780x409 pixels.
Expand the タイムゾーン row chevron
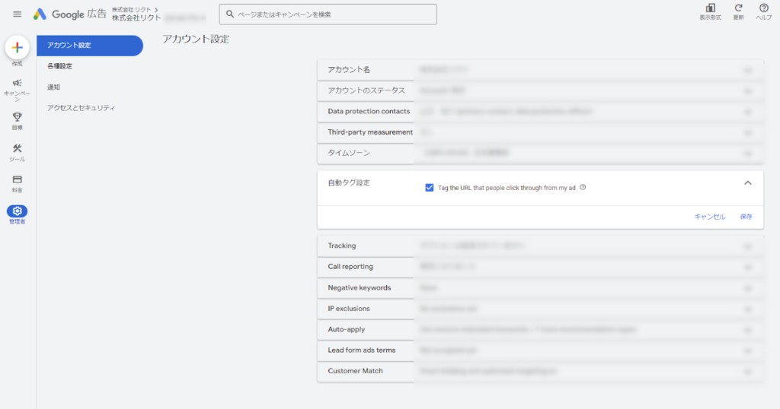tap(748, 154)
